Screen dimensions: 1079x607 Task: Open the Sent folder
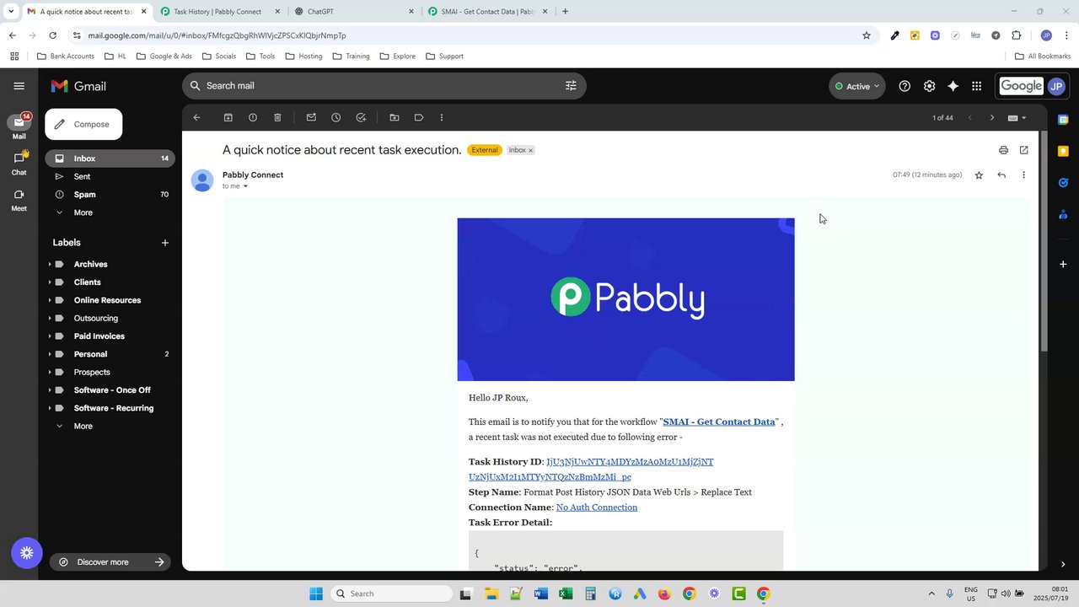point(110,176)
